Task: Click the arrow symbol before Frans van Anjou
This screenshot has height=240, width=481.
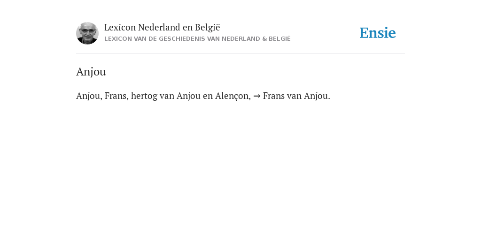Action: coord(257,96)
